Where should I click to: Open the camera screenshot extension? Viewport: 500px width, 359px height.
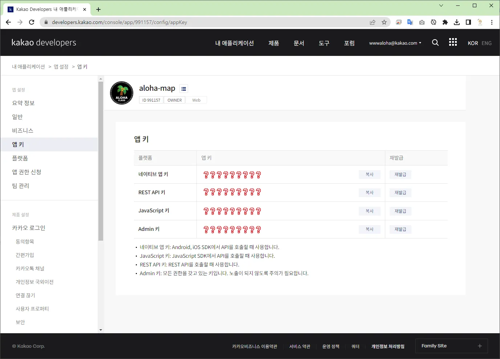coord(422,22)
